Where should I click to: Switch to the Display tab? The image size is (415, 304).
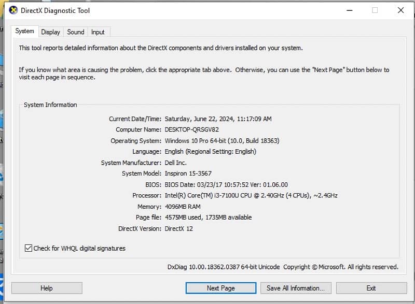tap(50, 32)
